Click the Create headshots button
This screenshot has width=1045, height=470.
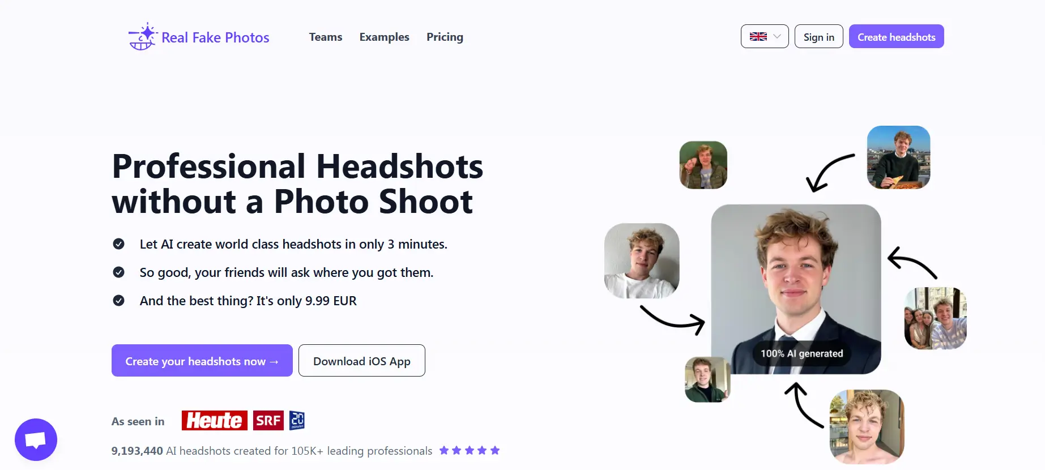pos(897,36)
